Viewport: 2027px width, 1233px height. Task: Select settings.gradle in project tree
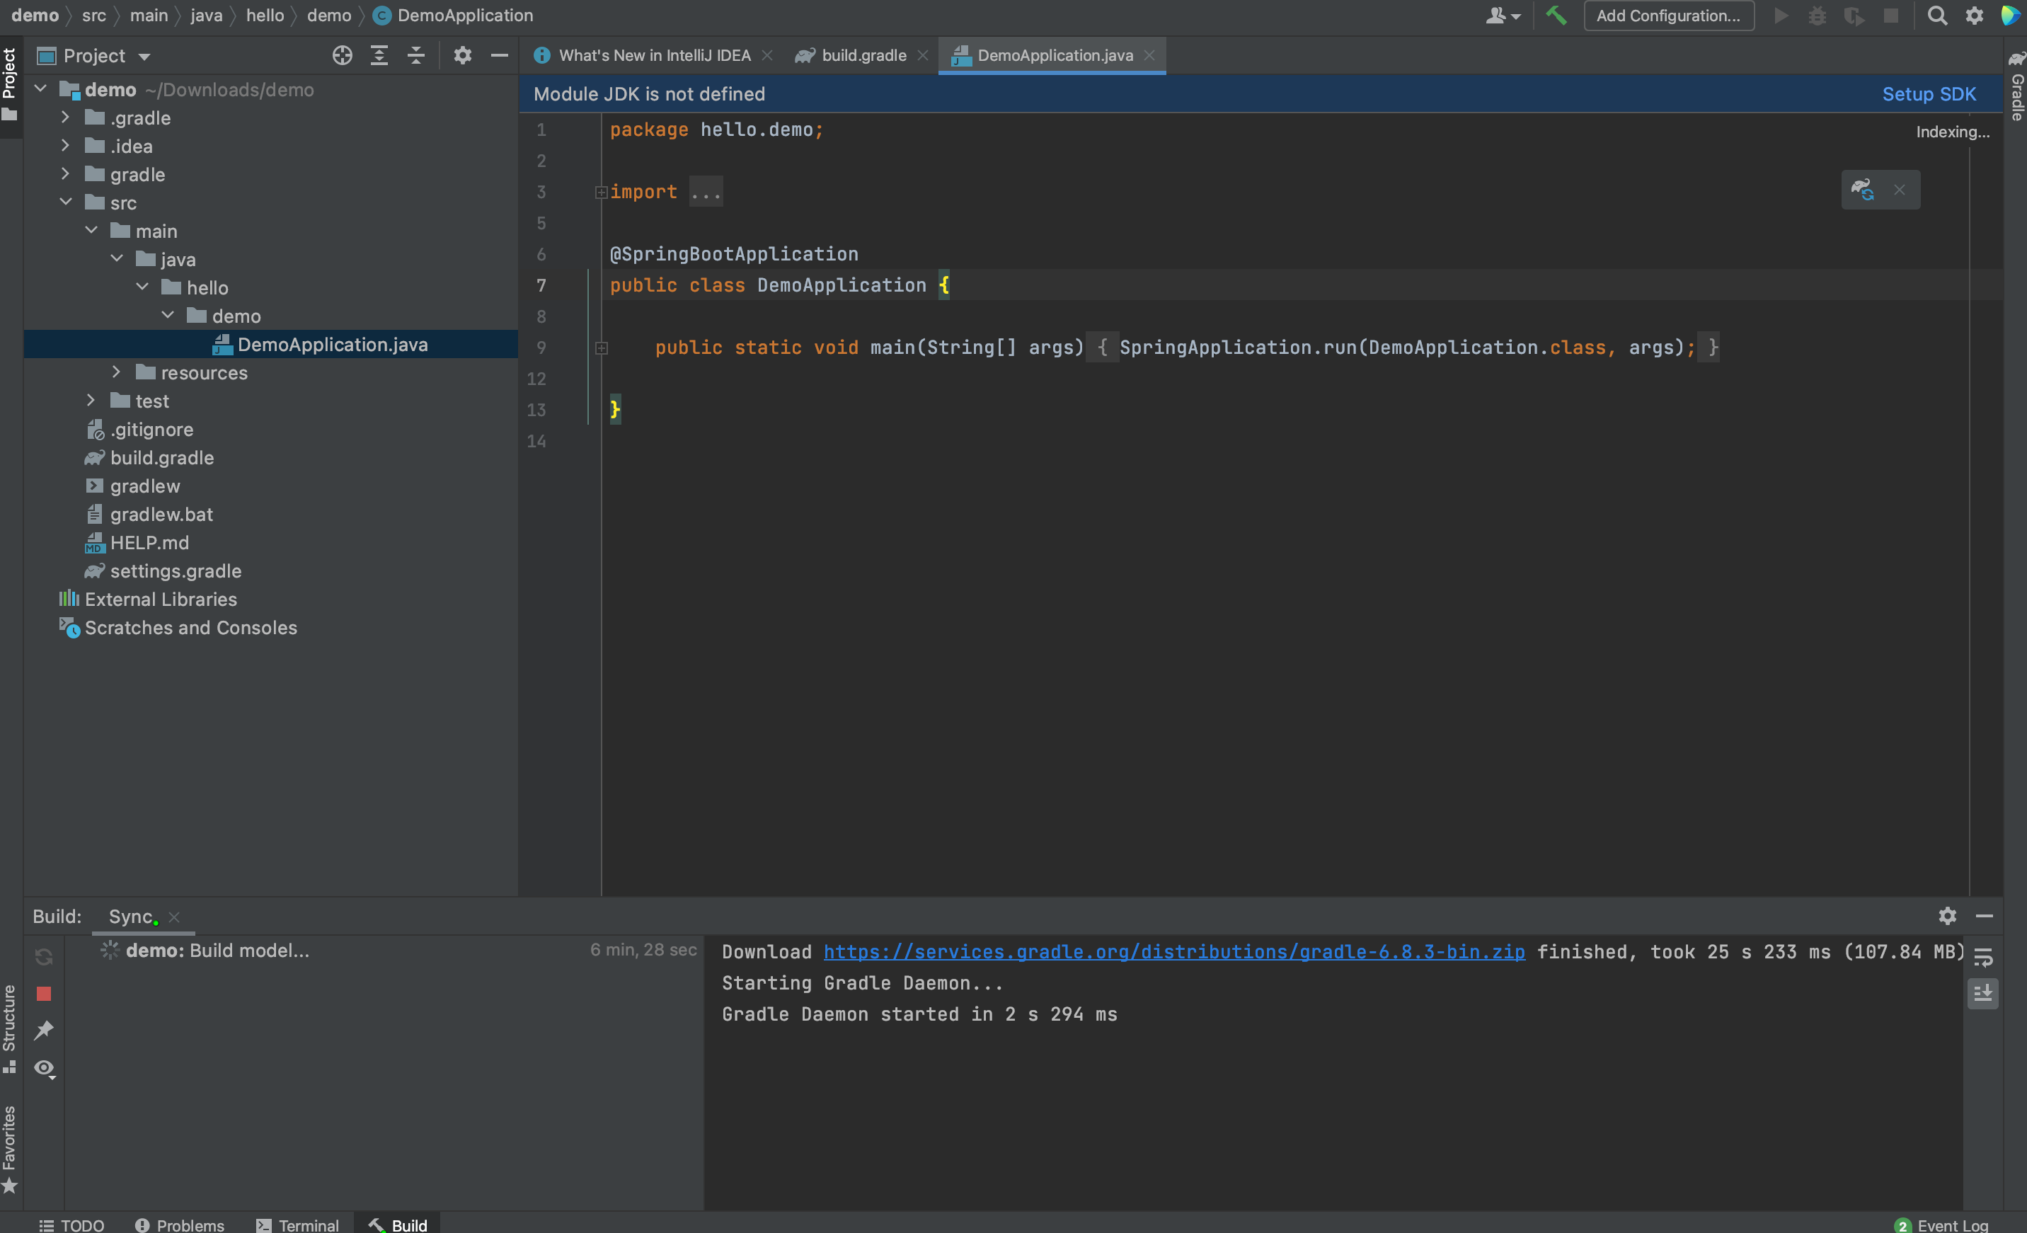point(176,571)
